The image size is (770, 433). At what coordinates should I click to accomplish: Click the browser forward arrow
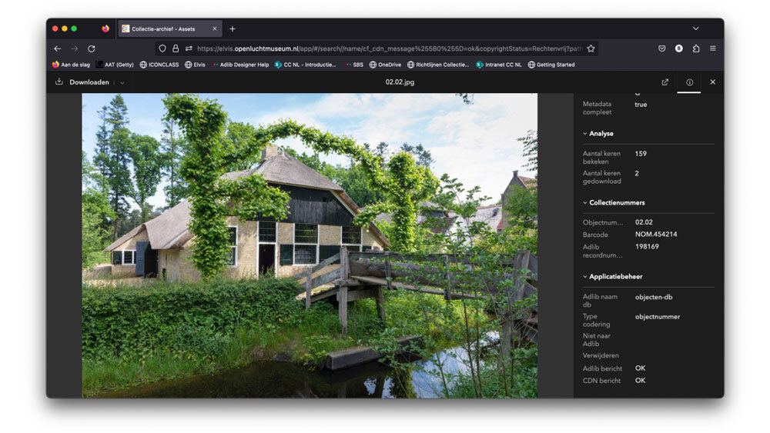[74, 48]
